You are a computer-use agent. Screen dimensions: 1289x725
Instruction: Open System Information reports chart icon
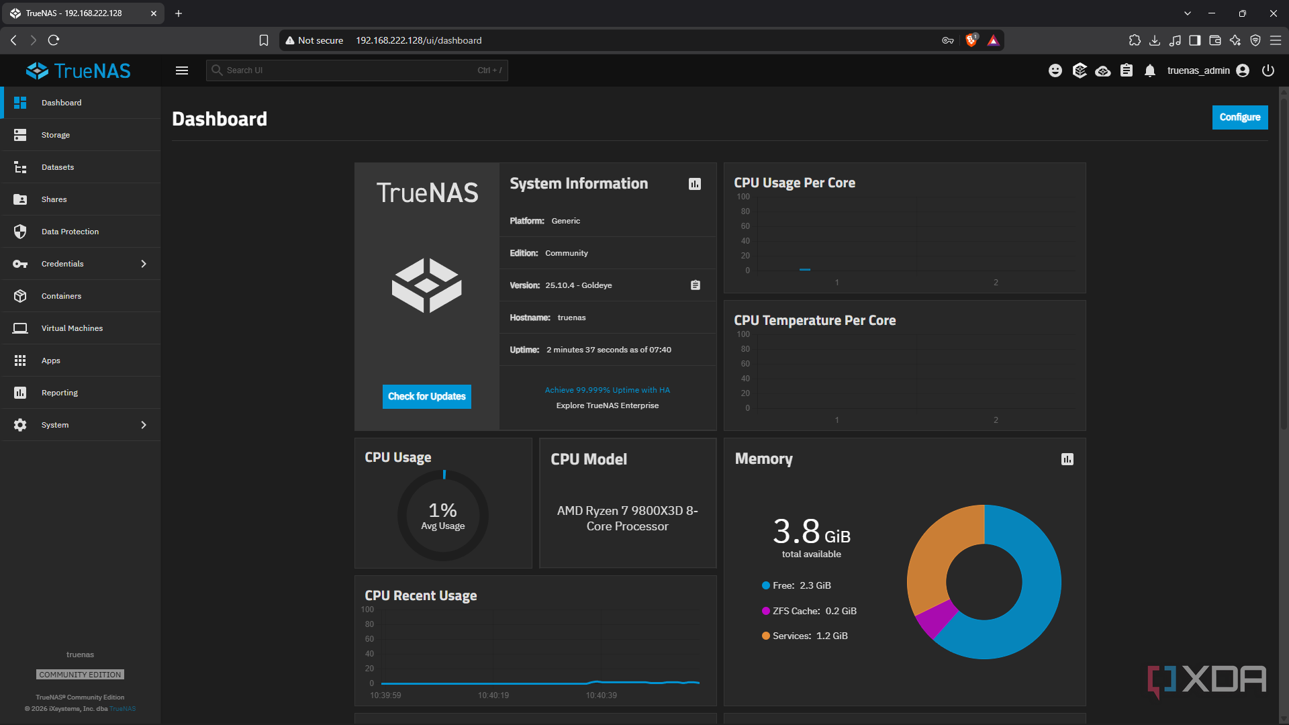point(695,184)
